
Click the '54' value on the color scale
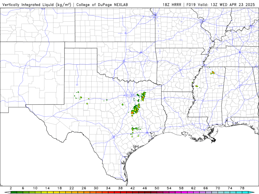(x=169, y=188)
